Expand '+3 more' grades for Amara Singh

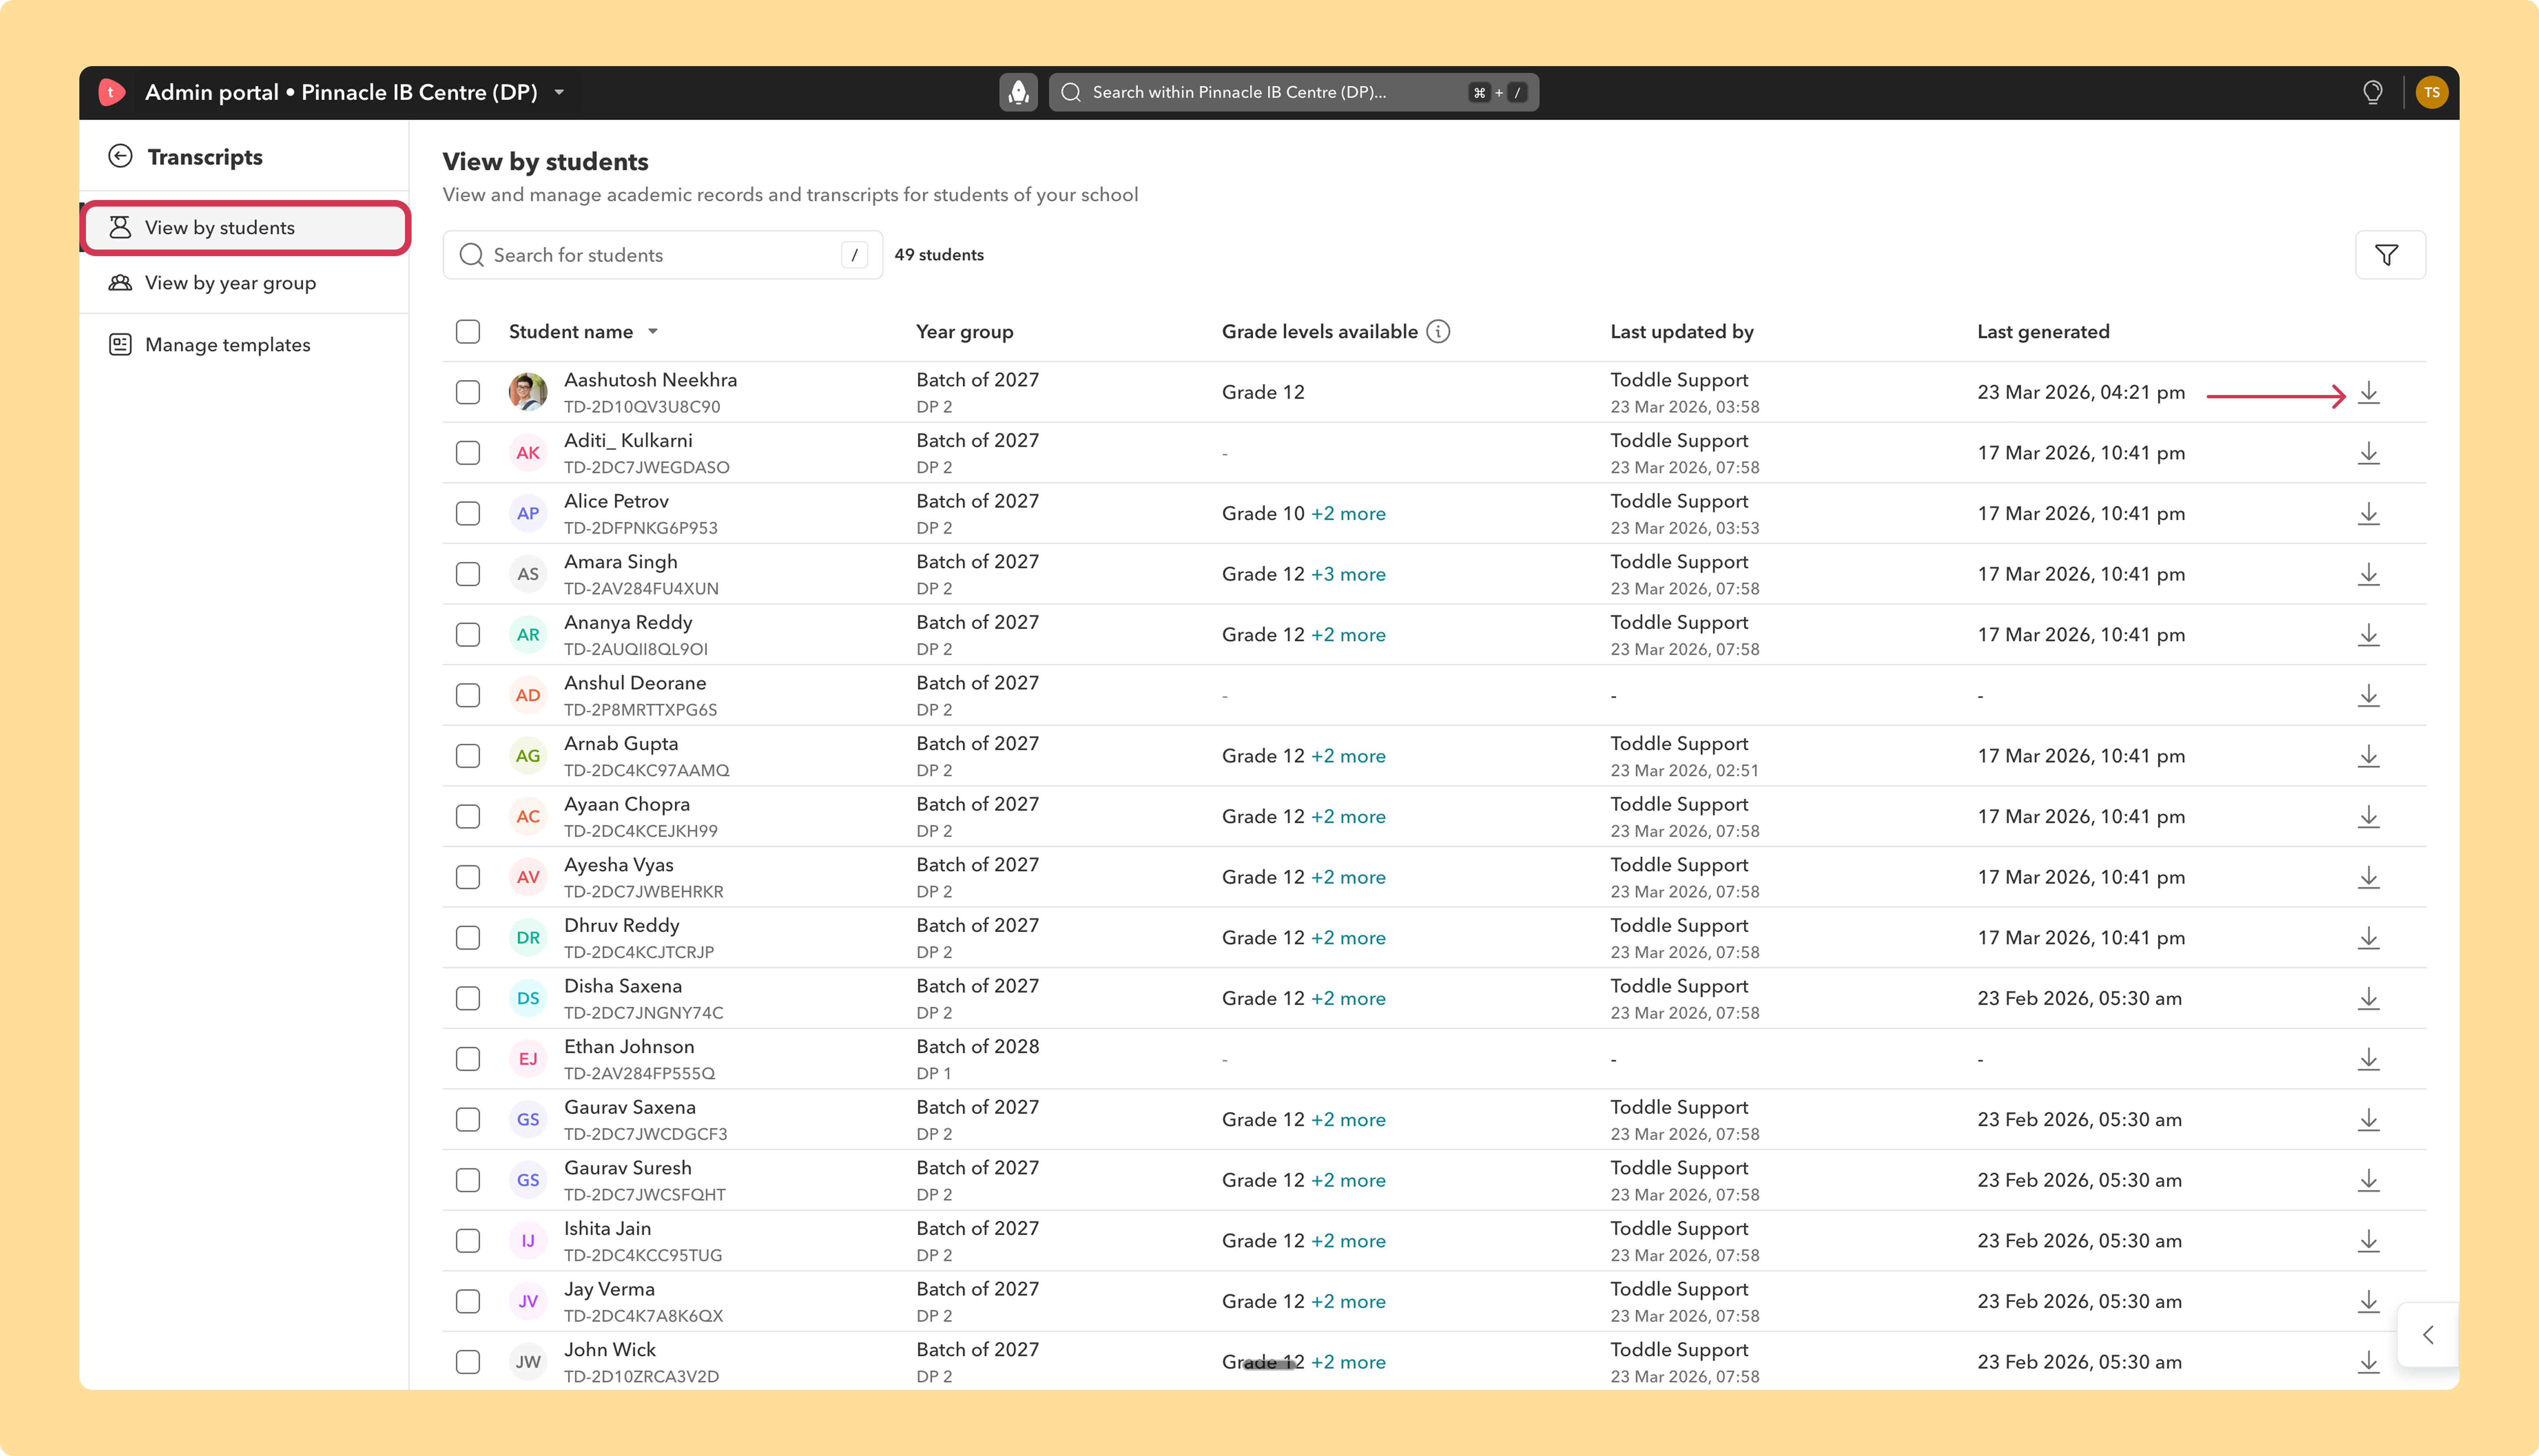tap(1348, 574)
